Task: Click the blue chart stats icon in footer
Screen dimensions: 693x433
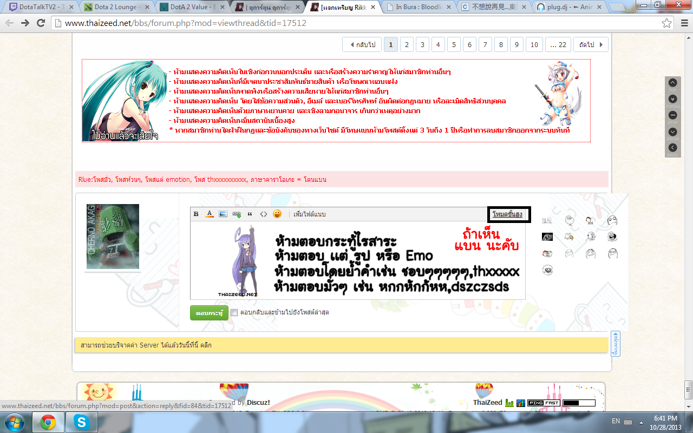Action: [521, 403]
